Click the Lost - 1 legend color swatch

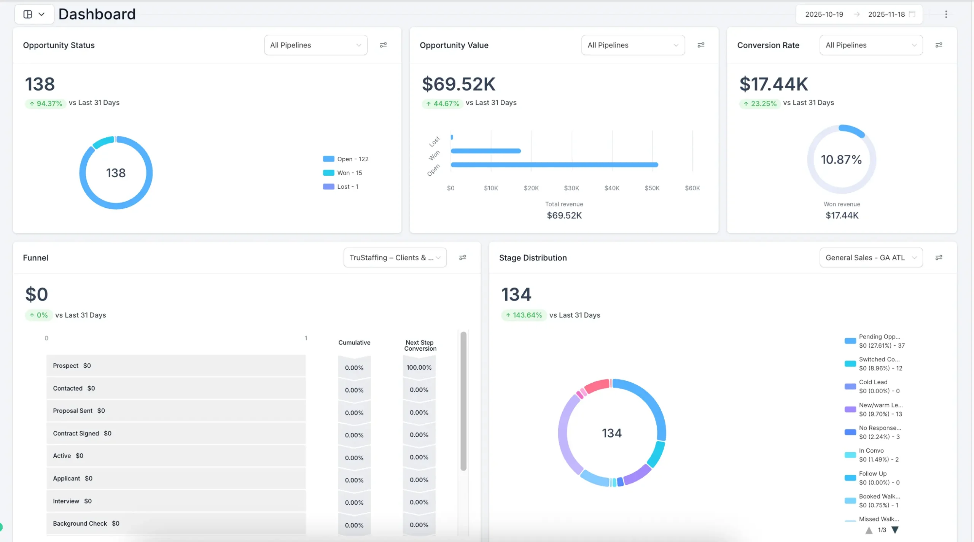coord(328,186)
